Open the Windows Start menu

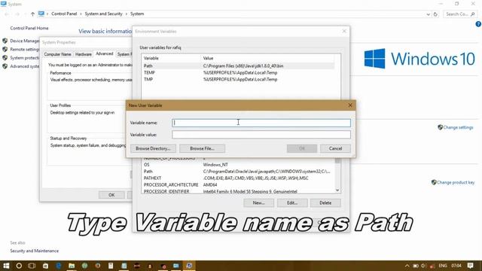6,266
